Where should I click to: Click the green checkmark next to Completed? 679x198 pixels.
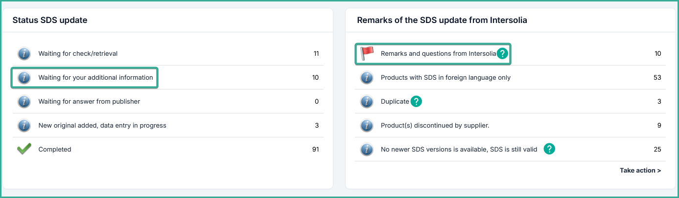[24, 150]
